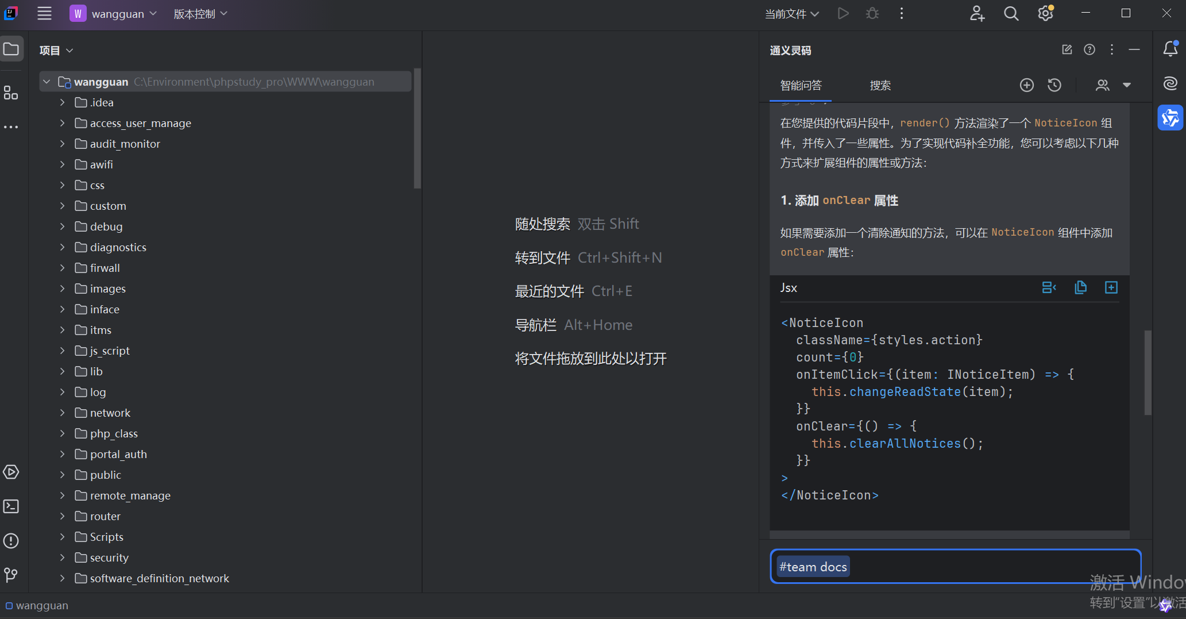Show more tool windows ellipsis

pyautogui.click(x=11, y=127)
